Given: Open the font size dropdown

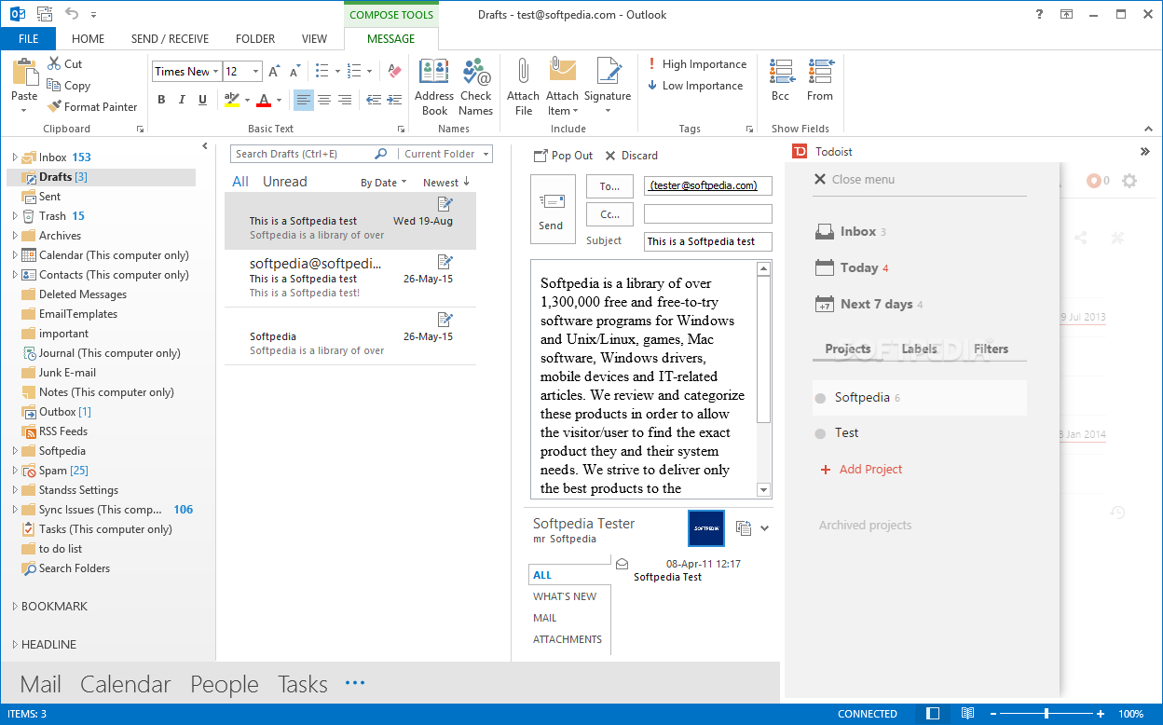Looking at the screenshot, I should point(256,72).
